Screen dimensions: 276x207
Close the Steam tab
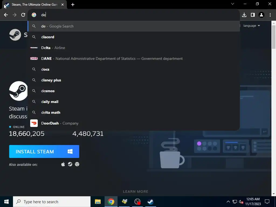(x=63, y=5)
